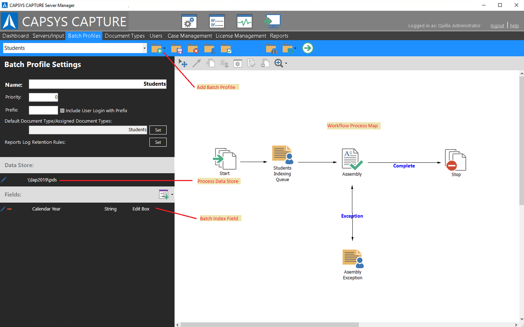Click the add stop documents icon
Viewport: 524px width, 327px height.
[265, 63]
